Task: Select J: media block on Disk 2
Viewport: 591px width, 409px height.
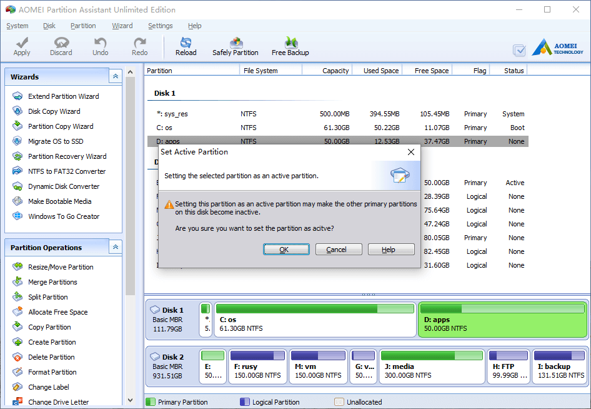Action: (x=432, y=366)
